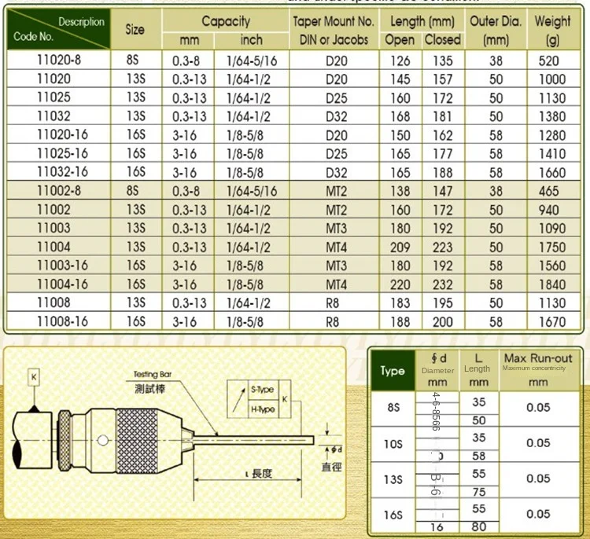Click the Taper Mount No. header
The height and width of the screenshot is (539, 590).
click(334, 21)
